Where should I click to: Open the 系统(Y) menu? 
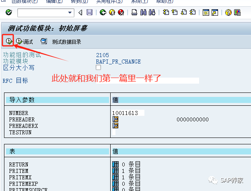coord(139,2)
